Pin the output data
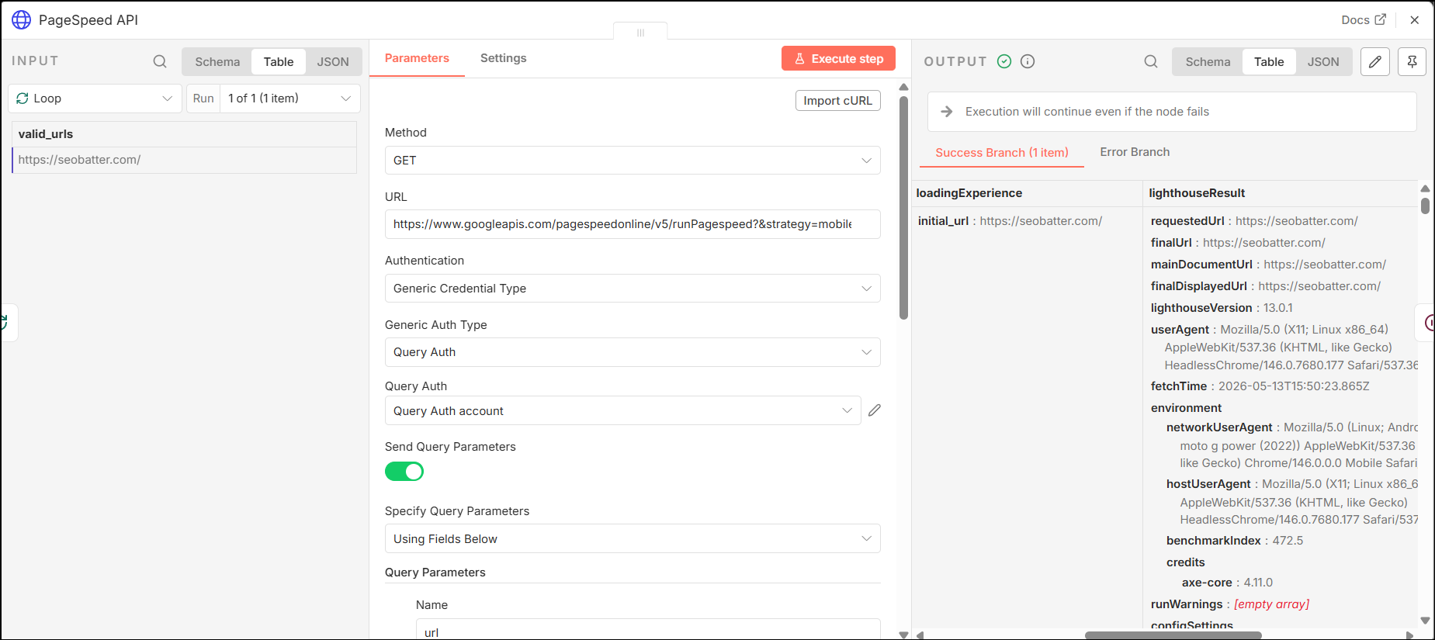Image resolution: width=1435 pixels, height=640 pixels. pyautogui.click(x=1412, y=61)
